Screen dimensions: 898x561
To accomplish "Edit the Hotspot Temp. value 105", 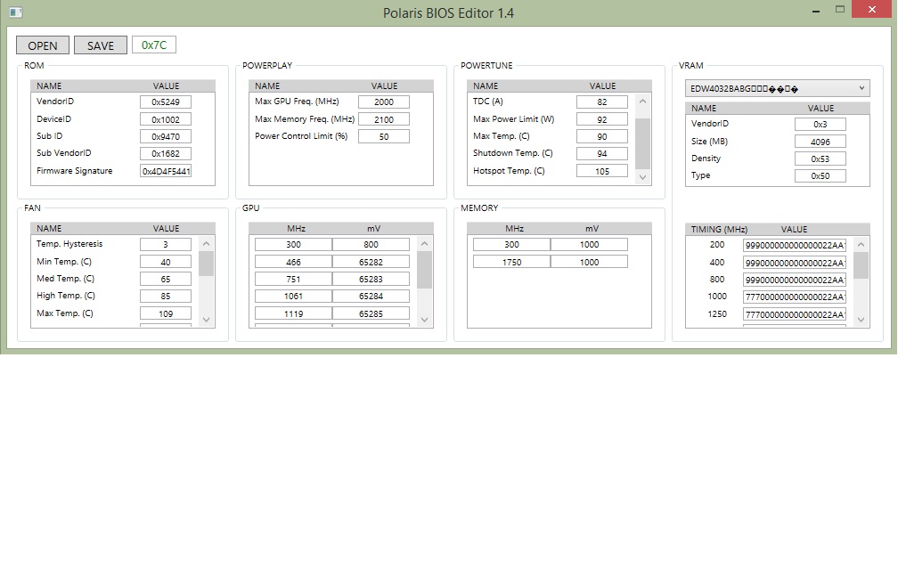I will coord(602,171).
